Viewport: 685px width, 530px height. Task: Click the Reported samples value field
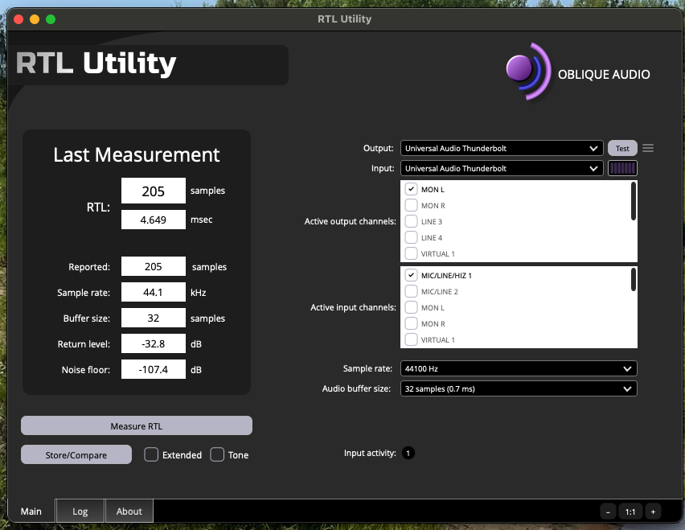(x=154, y=266)
